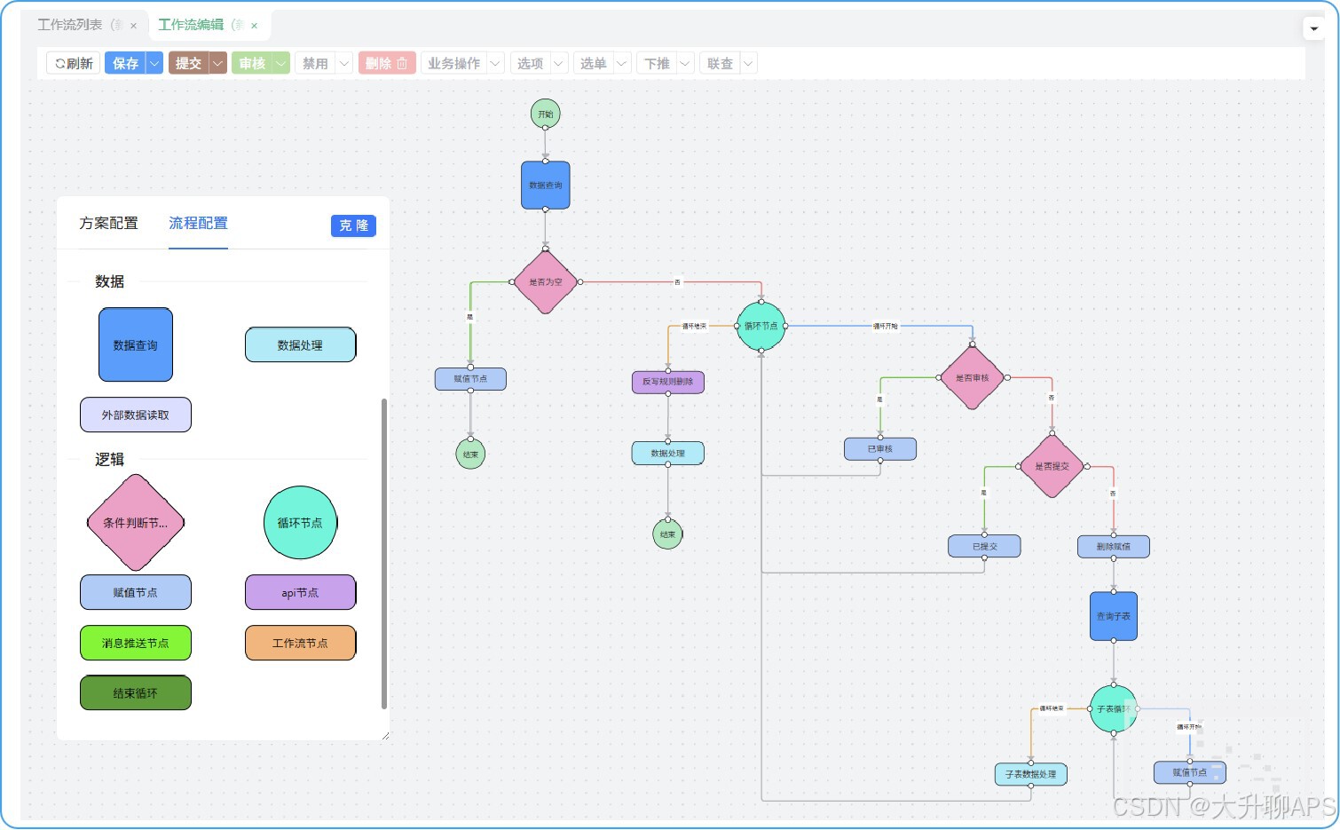Image resolution: width=1340 pixels, height=830 pixels.
Task: Click the 循环节点 circle on the canvas
Action: [761, 326]
